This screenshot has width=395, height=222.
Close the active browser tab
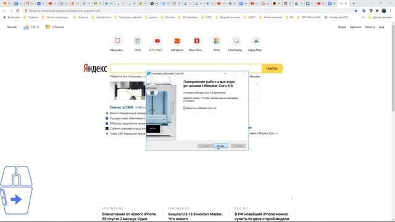pos(346,4)
